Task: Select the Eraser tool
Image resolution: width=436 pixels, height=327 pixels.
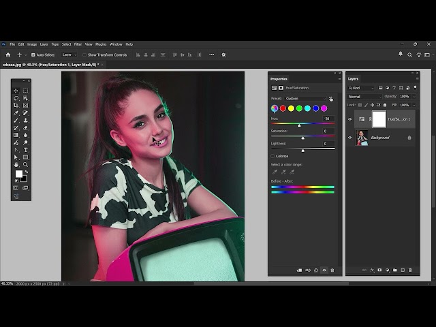Action: (26, 127)
